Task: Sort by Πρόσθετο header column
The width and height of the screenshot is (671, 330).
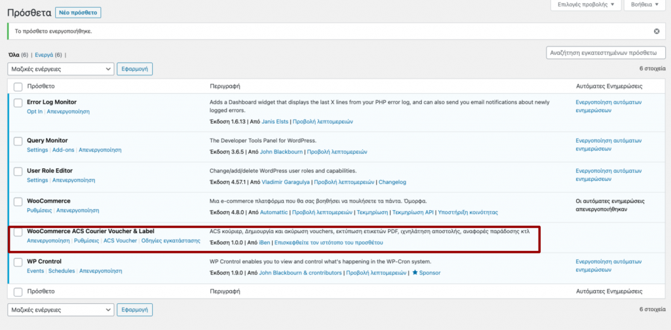Action: [41, 86]
